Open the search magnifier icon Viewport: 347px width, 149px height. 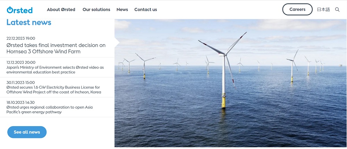point(337,10)
